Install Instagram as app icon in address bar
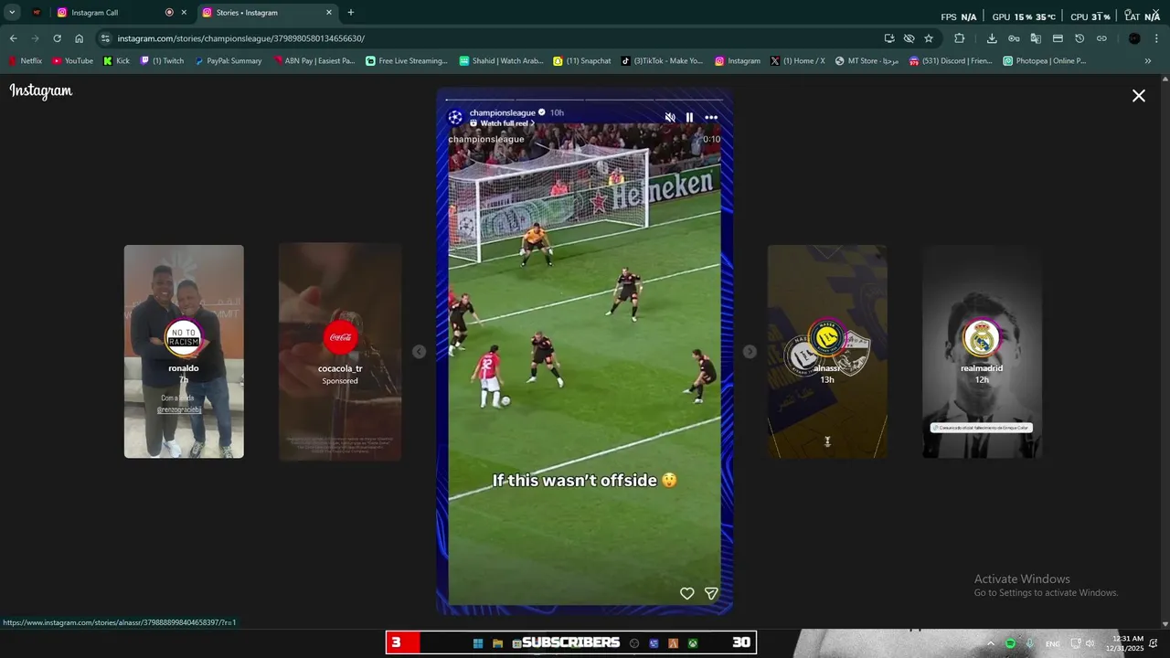The image size is (1170, 658). [889, 38]
